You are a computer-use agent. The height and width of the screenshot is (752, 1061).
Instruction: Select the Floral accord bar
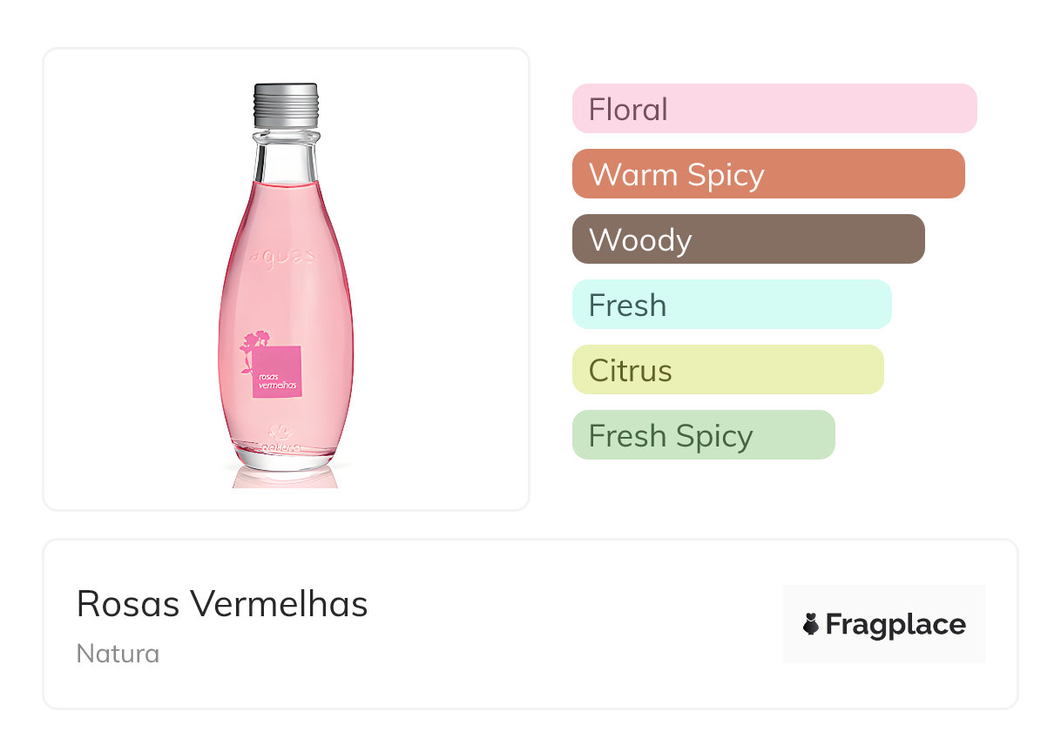pyautogui.click(x=774, y=109)
